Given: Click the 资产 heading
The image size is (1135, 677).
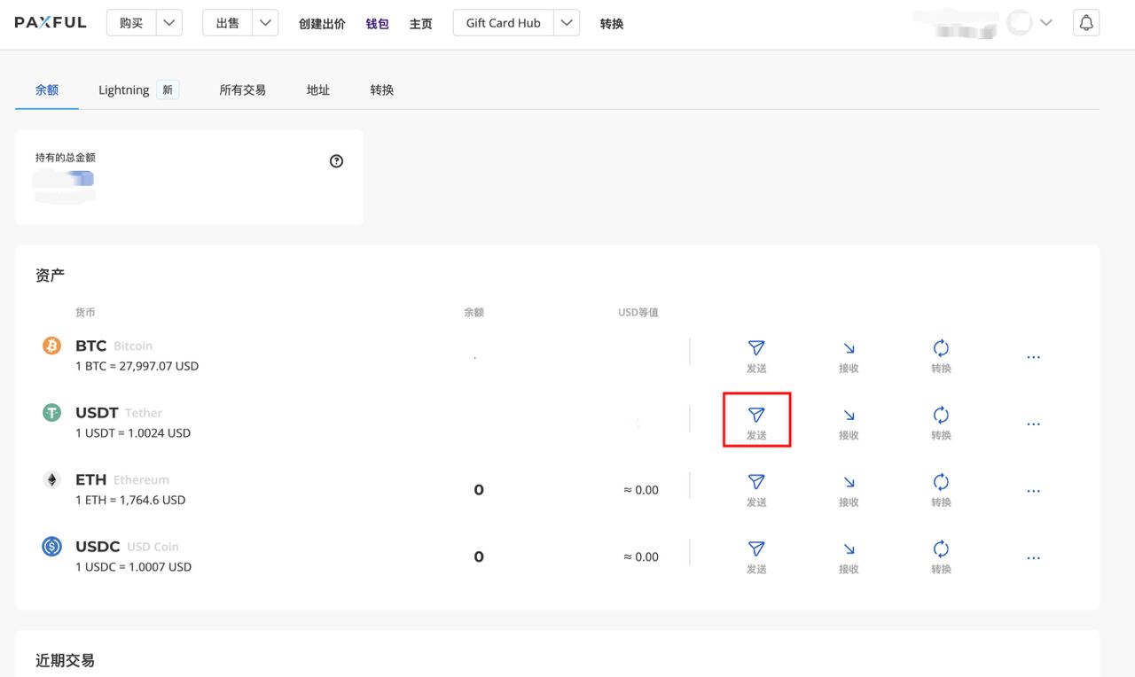Looking at the screenshot, I should point(51,276).
